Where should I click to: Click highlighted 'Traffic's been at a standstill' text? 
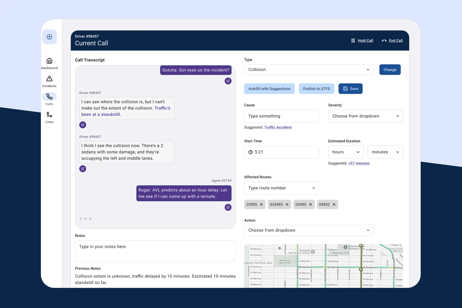[x=126, y=111]
